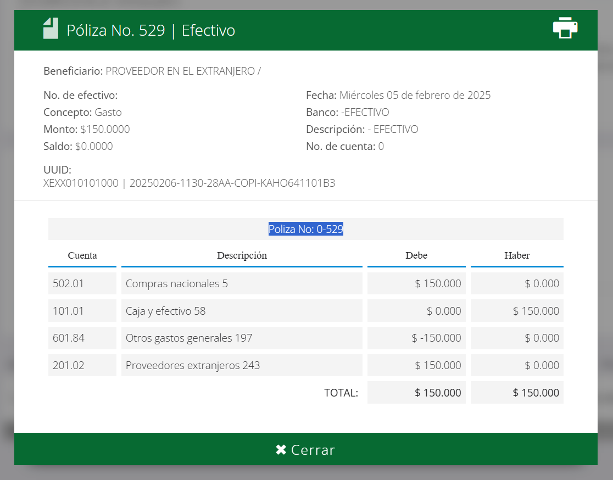
Task: Click account number 201.02 cell
Action: pos(82,365)
